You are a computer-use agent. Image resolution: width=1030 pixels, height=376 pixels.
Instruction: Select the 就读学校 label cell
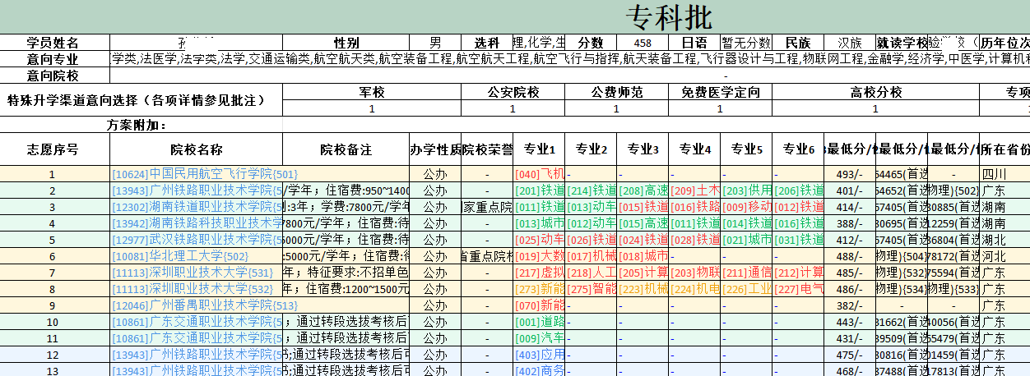pos(902,43)
